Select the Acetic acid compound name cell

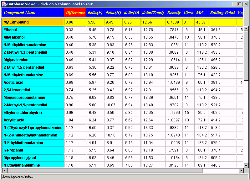(33, 83)
